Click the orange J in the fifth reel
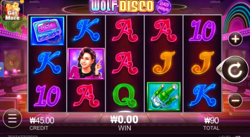Viewport: 250px width, 137px height. [202, 63]
